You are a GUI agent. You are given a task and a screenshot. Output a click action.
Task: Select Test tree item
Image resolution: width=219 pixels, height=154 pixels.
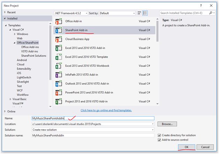coord(19,86)
